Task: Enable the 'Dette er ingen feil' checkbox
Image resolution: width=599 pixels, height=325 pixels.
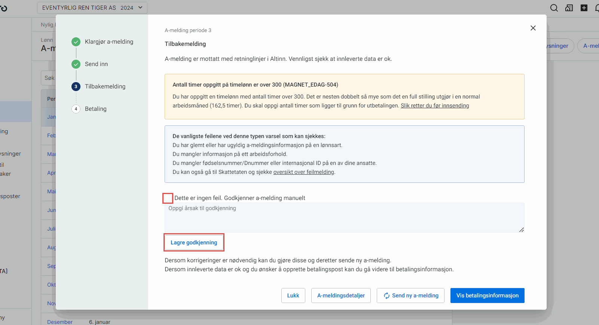Action: click(x=168, y=198)
